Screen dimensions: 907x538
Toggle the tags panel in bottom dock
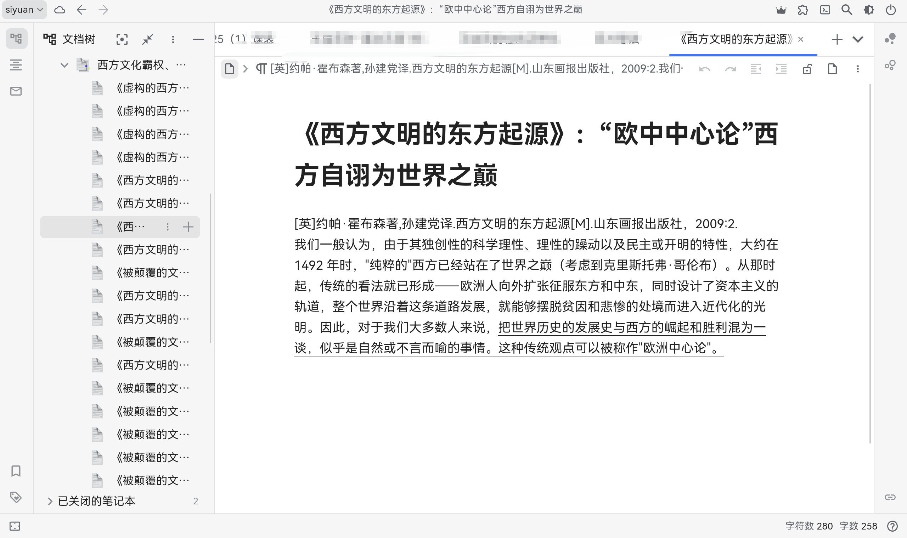tap(16, 498)
